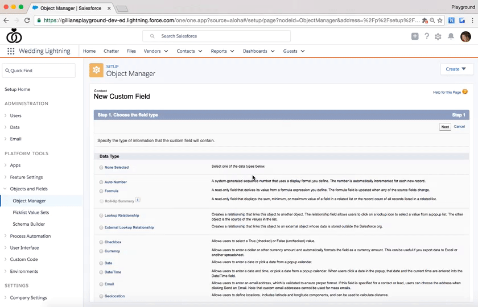Open Setup Home in sidebar
The image size is (478, 307).
(18, 89)
